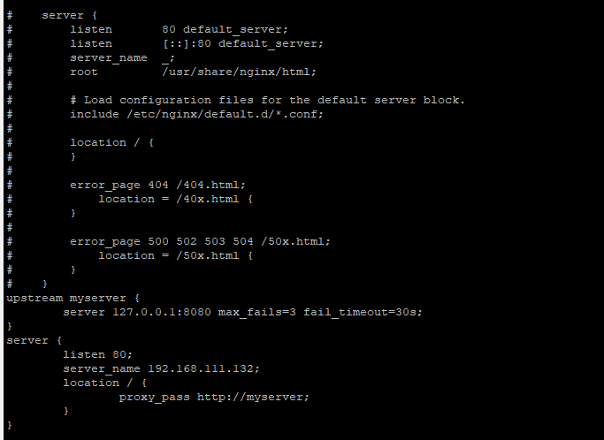Click the commented 'root /usr/share/nginx/html;' path
Screen dimensions: 604x440
click(239, 72)
